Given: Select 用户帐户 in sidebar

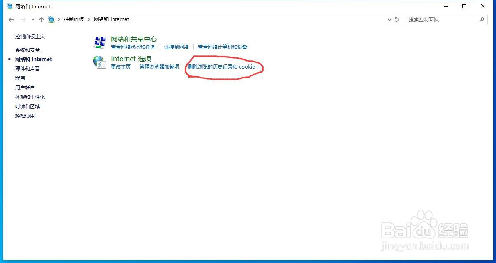Looking at the screenshot, I should [x=25, y=88].
